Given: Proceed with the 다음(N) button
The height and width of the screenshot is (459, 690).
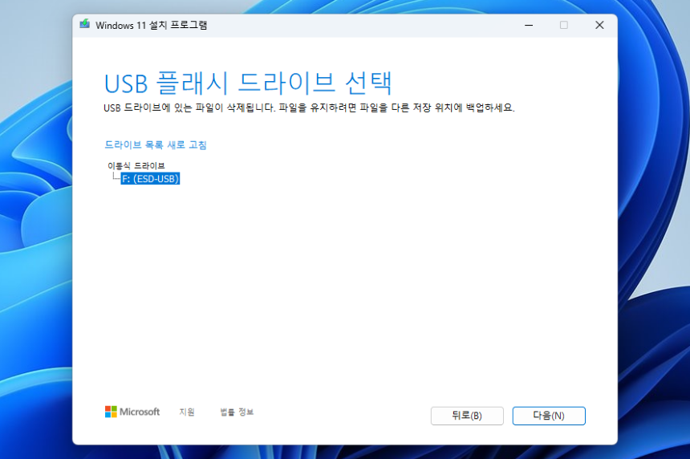Looking at the screenshot, I should pos(549,416).
